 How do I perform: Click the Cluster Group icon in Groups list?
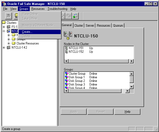tap(66, 74)
